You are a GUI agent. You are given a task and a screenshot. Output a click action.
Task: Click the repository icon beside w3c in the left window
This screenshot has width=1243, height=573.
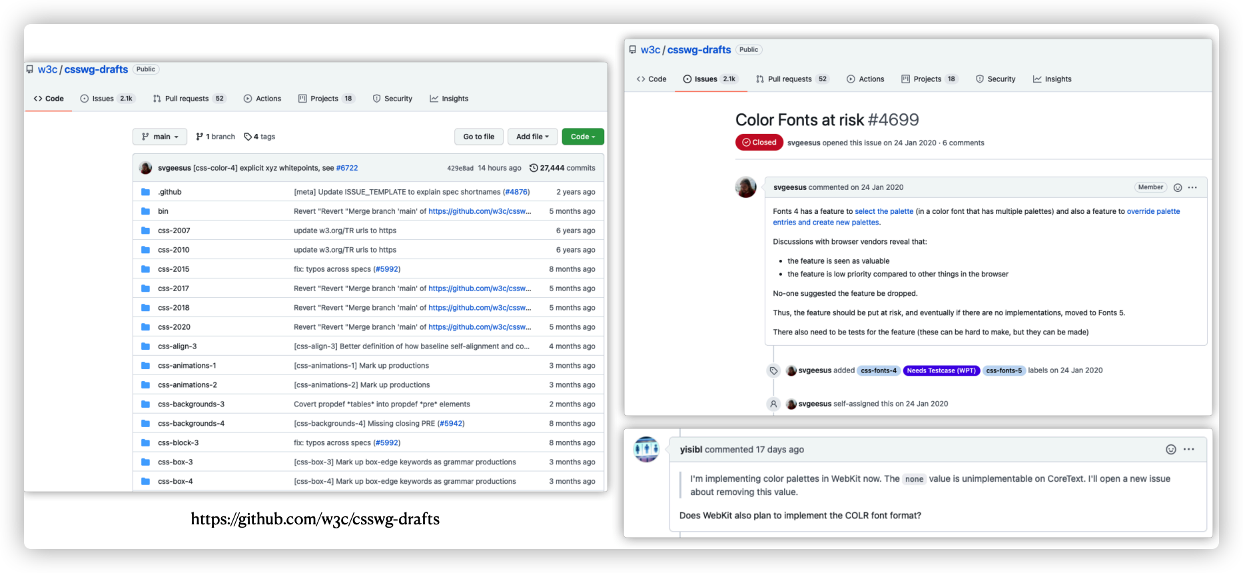pyautogui.click(x=30, y=69)
